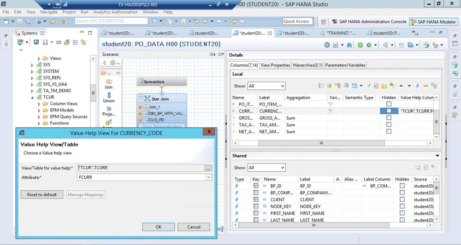
Task: Click the binoculars find icon in the toolbar
Action: [x=349, y=45]
